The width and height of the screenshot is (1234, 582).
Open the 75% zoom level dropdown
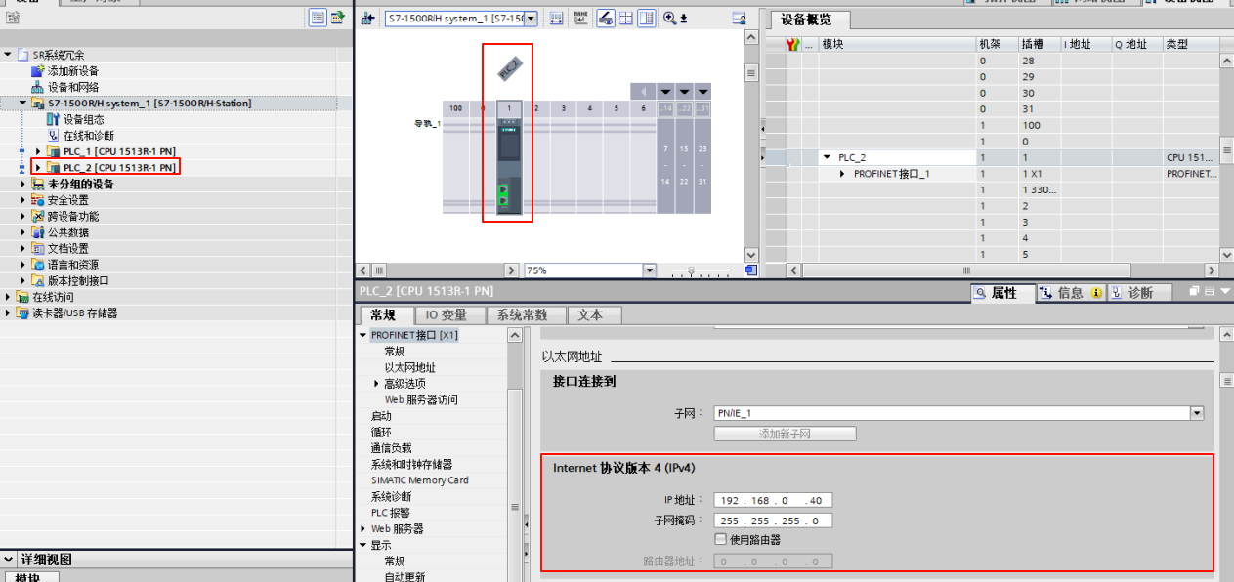649,270
